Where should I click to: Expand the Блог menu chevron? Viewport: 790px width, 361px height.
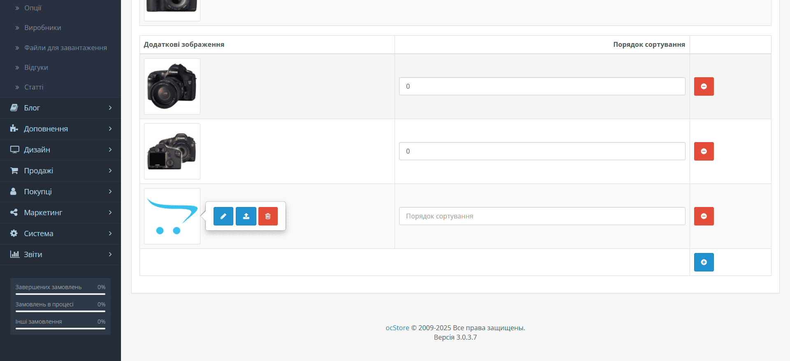coord(110,108)
